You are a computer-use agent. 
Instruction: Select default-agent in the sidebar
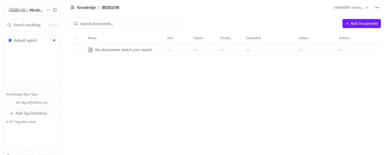pos(25,40)
